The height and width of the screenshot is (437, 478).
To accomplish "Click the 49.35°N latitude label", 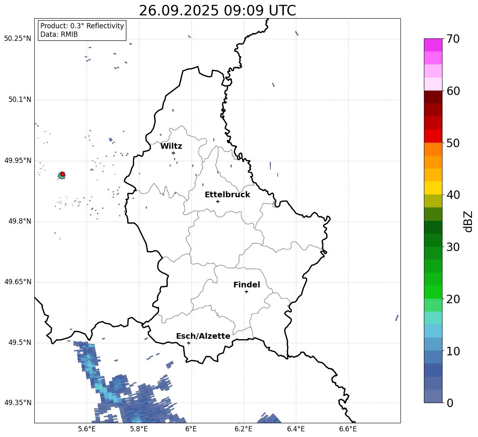I will click(17, 403).
